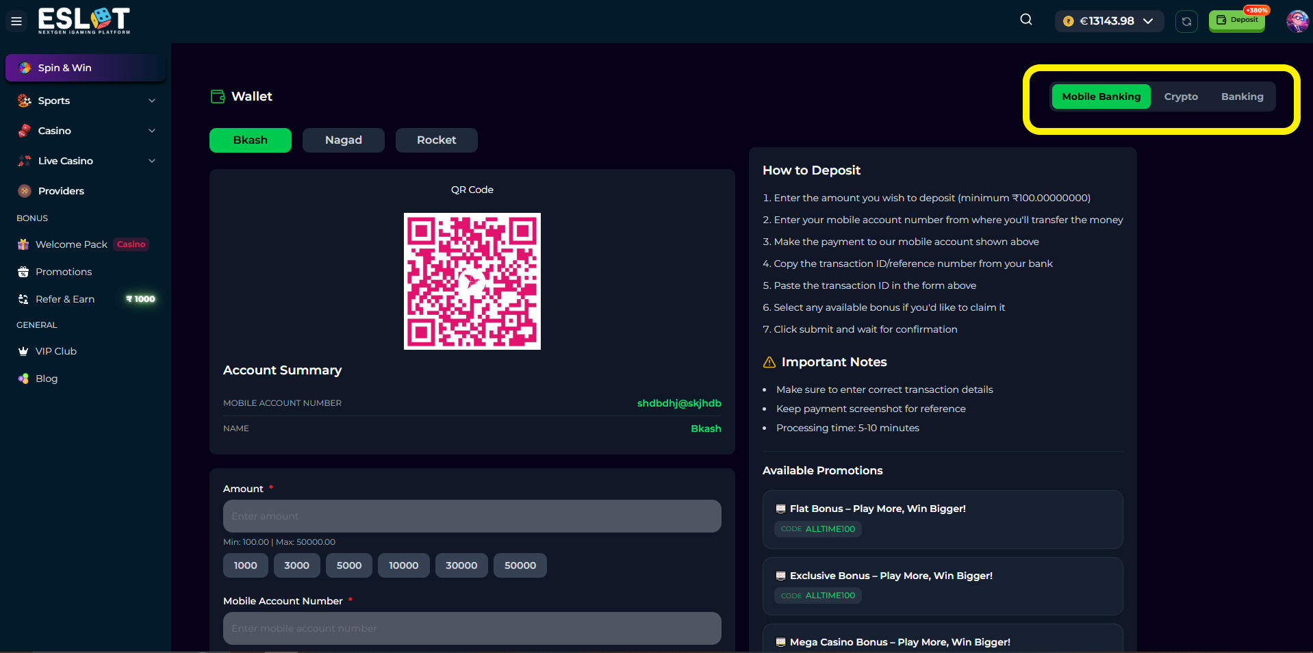
Task: Choose the 30000 quick amount
Action: coord(461,565)
